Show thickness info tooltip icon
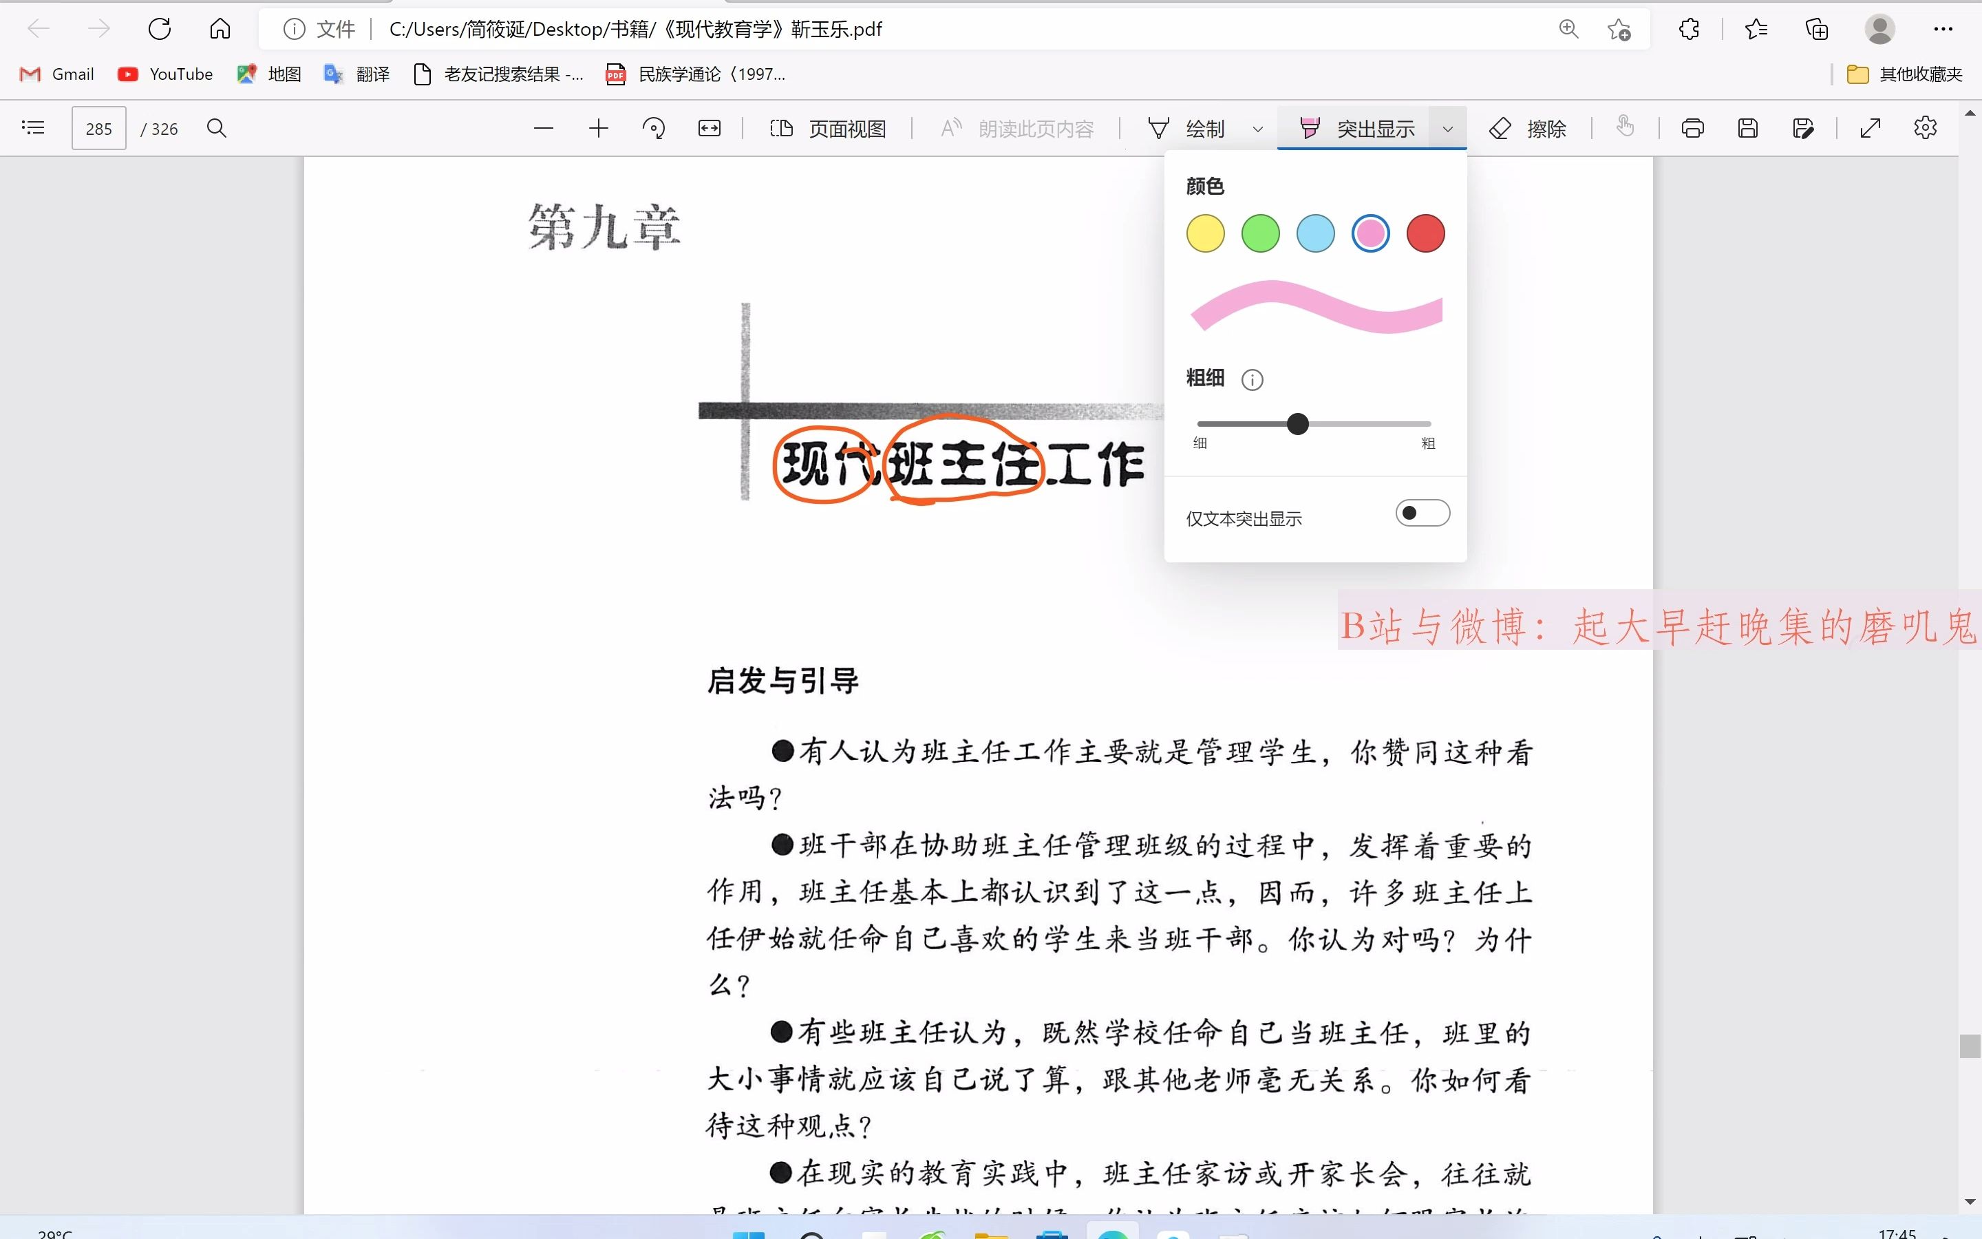 pos(1253,379)
